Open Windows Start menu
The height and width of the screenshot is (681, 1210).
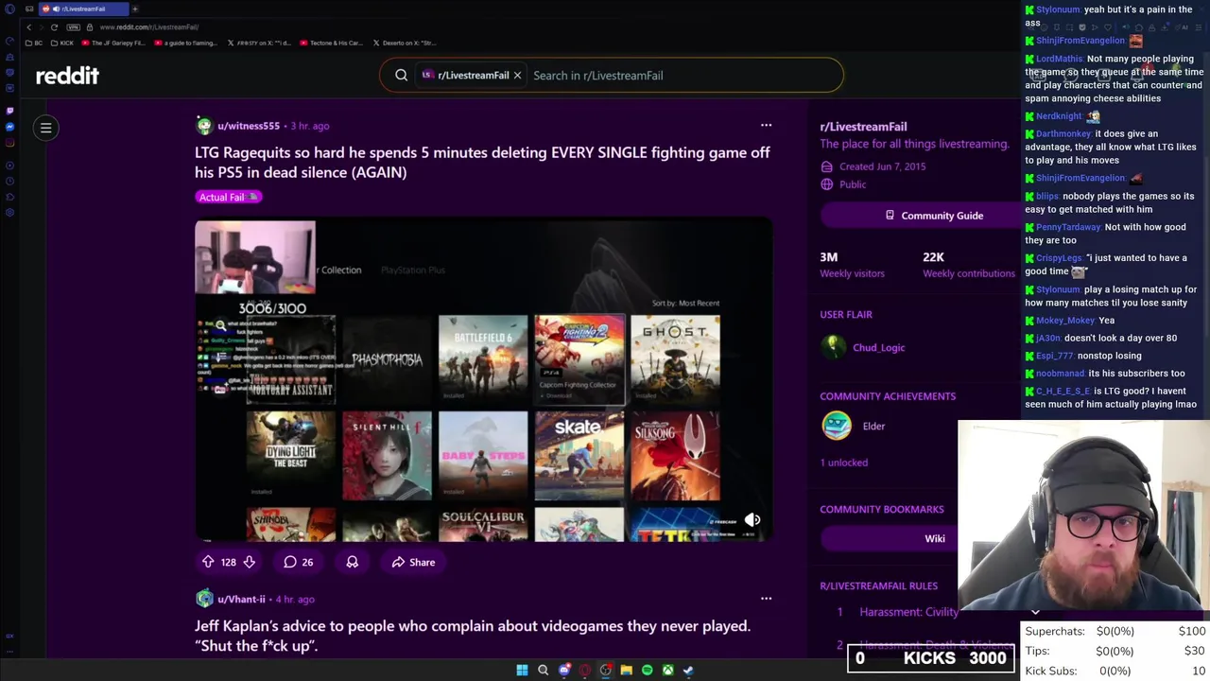(x=522, y=670)
